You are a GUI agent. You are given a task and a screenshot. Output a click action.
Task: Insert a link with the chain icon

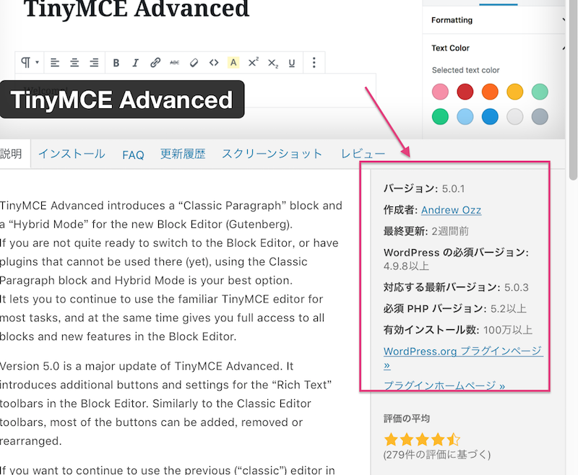coord(155,63)
